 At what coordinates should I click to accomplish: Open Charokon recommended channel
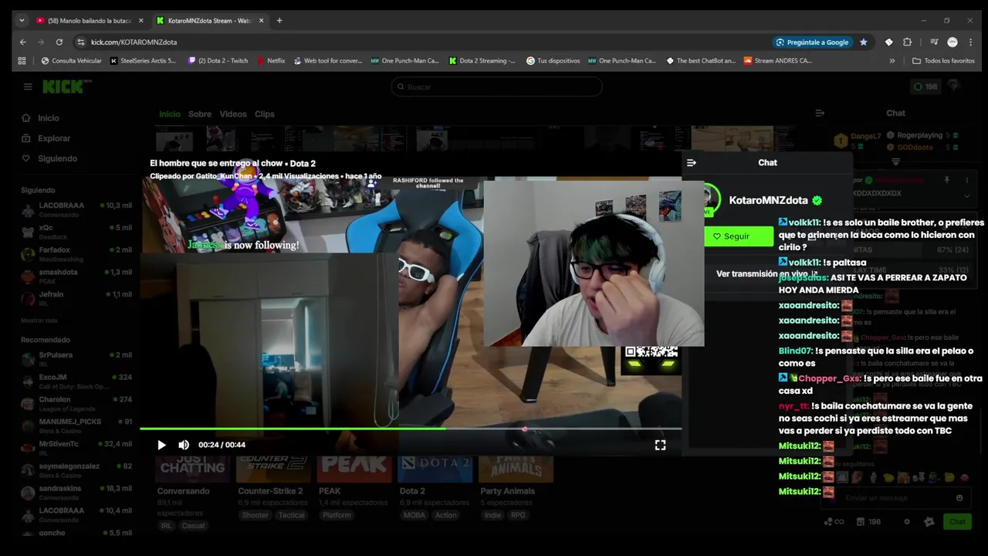(x=76, y=403)
